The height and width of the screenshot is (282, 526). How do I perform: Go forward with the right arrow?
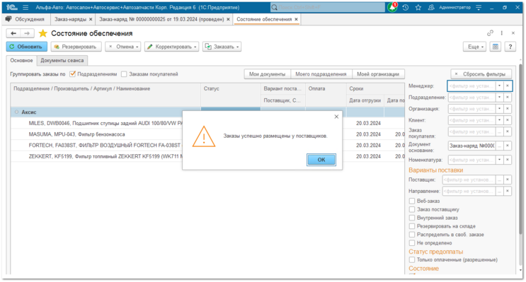coord(27,33)
